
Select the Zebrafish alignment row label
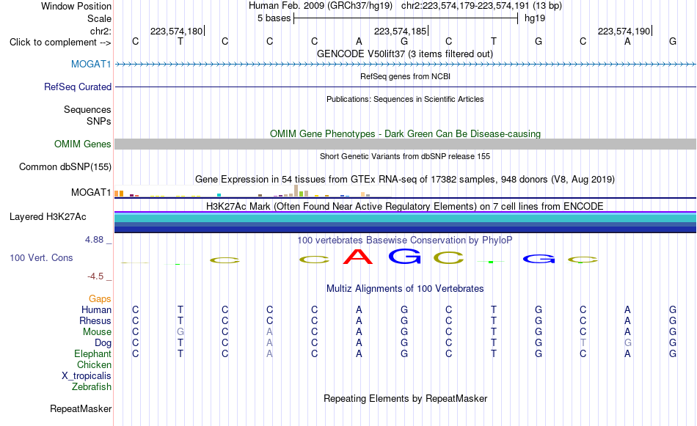(92, 386)
